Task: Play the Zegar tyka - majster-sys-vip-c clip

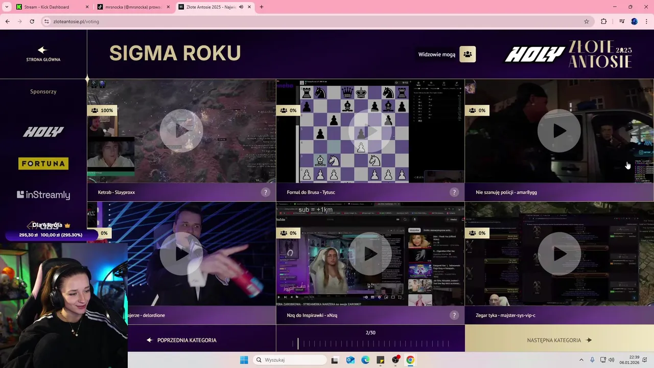Action: tap(559, 254)
